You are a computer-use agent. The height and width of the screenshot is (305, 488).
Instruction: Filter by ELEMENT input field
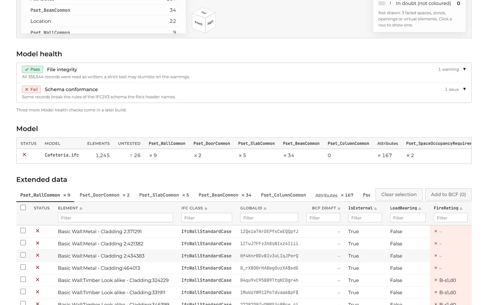[116, 218]
